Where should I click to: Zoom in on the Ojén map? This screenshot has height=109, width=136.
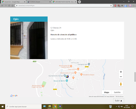pyautogui.click(x=121, y=72)
